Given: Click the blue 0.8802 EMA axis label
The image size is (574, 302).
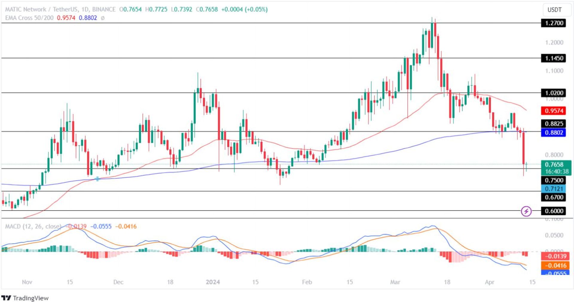Looking at the screenshot, I should coord(554,132).
